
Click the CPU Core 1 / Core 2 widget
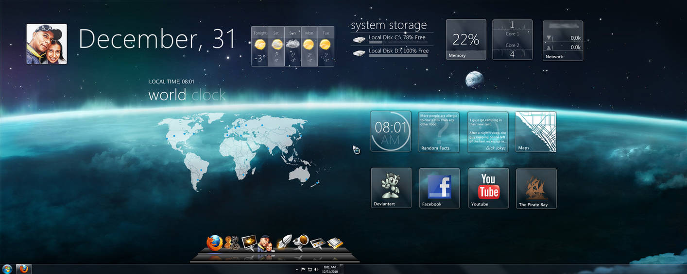(x=513, y=40)
